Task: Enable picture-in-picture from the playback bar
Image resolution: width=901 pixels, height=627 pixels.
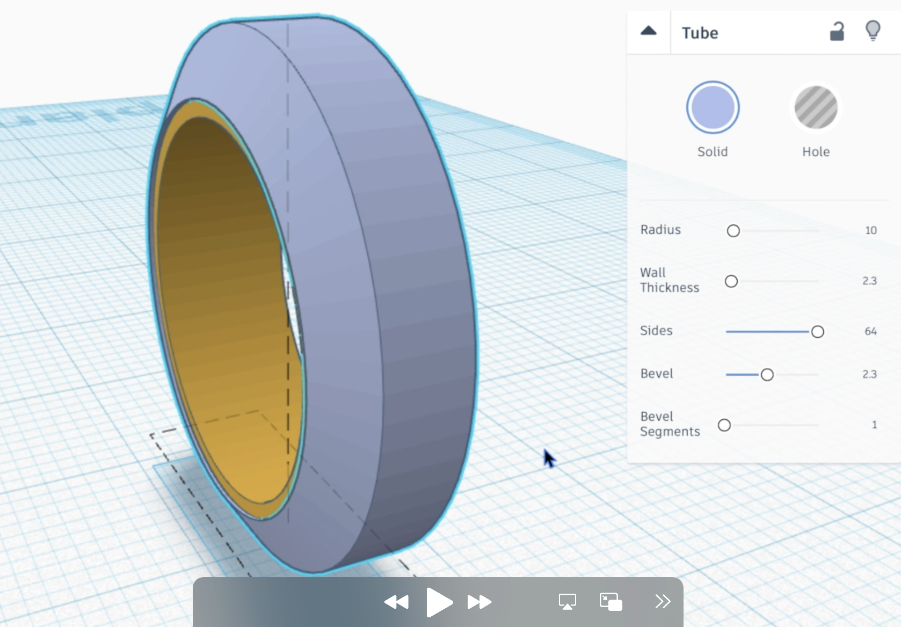Action: [611, 602]
